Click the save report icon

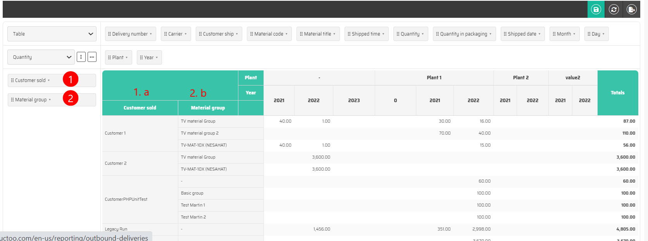[x=596, y=9]
